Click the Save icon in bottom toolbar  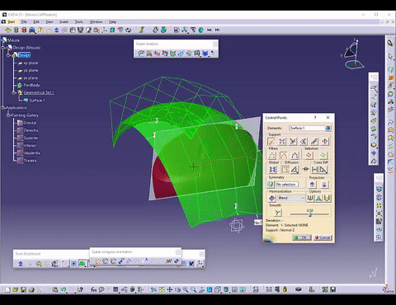pyautogui.click(x=23, y=289)
